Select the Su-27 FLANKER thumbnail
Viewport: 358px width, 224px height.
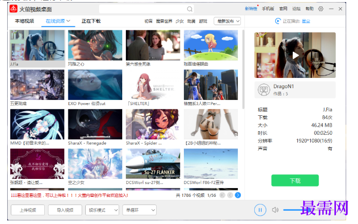tap(153, 164)
